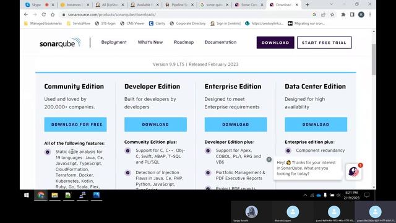Screen dimensions: 396x223
Task: Click the page vertical scrollbar thumb
Action: [x=374, y=59]
